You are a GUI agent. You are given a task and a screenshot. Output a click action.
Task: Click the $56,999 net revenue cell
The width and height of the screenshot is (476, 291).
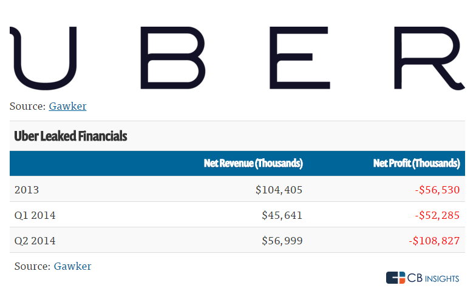pyautogui.click(x=282, y=241)
